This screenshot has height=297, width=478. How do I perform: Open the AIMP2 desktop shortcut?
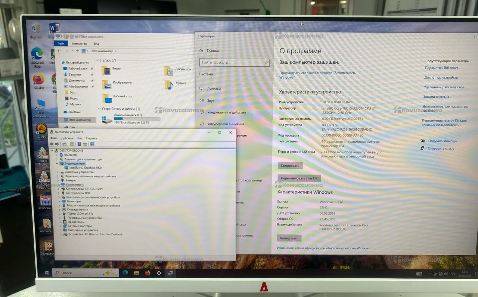click(x=41, y=131)
